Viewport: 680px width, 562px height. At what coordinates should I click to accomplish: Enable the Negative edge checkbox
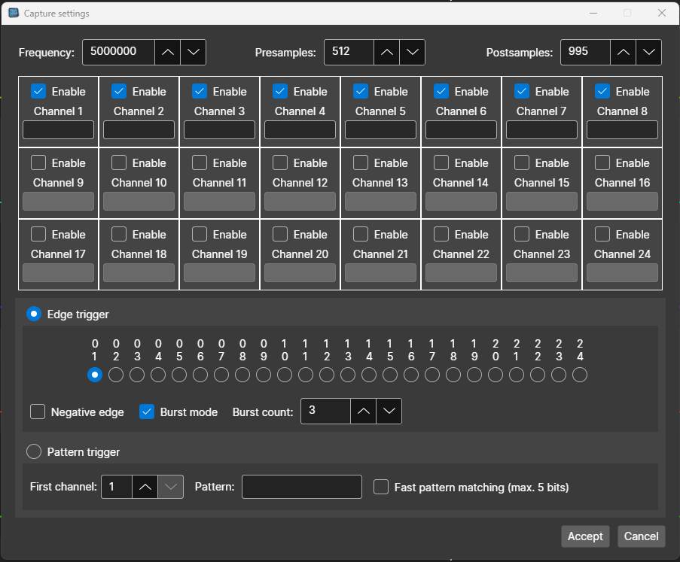pyautogui.click(x=38, y=412)
